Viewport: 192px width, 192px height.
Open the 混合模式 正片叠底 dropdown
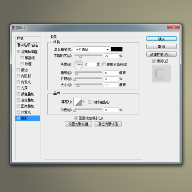pos(92,49)
